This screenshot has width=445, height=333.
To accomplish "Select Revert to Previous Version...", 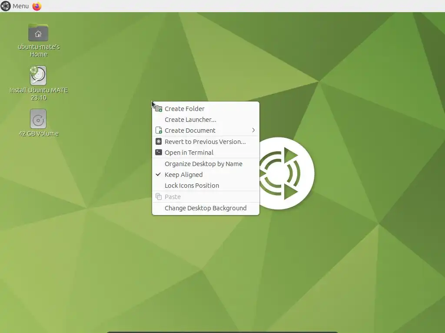I will [x=206, y=142].
